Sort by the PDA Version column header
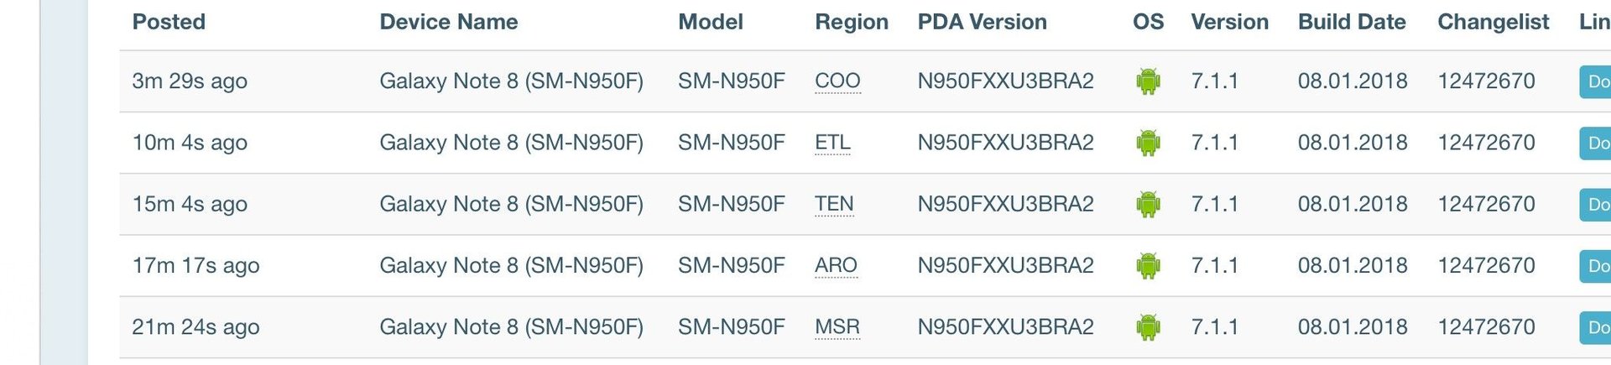The width and height of the screenshot is (1611, 365). tap(982, 22)
